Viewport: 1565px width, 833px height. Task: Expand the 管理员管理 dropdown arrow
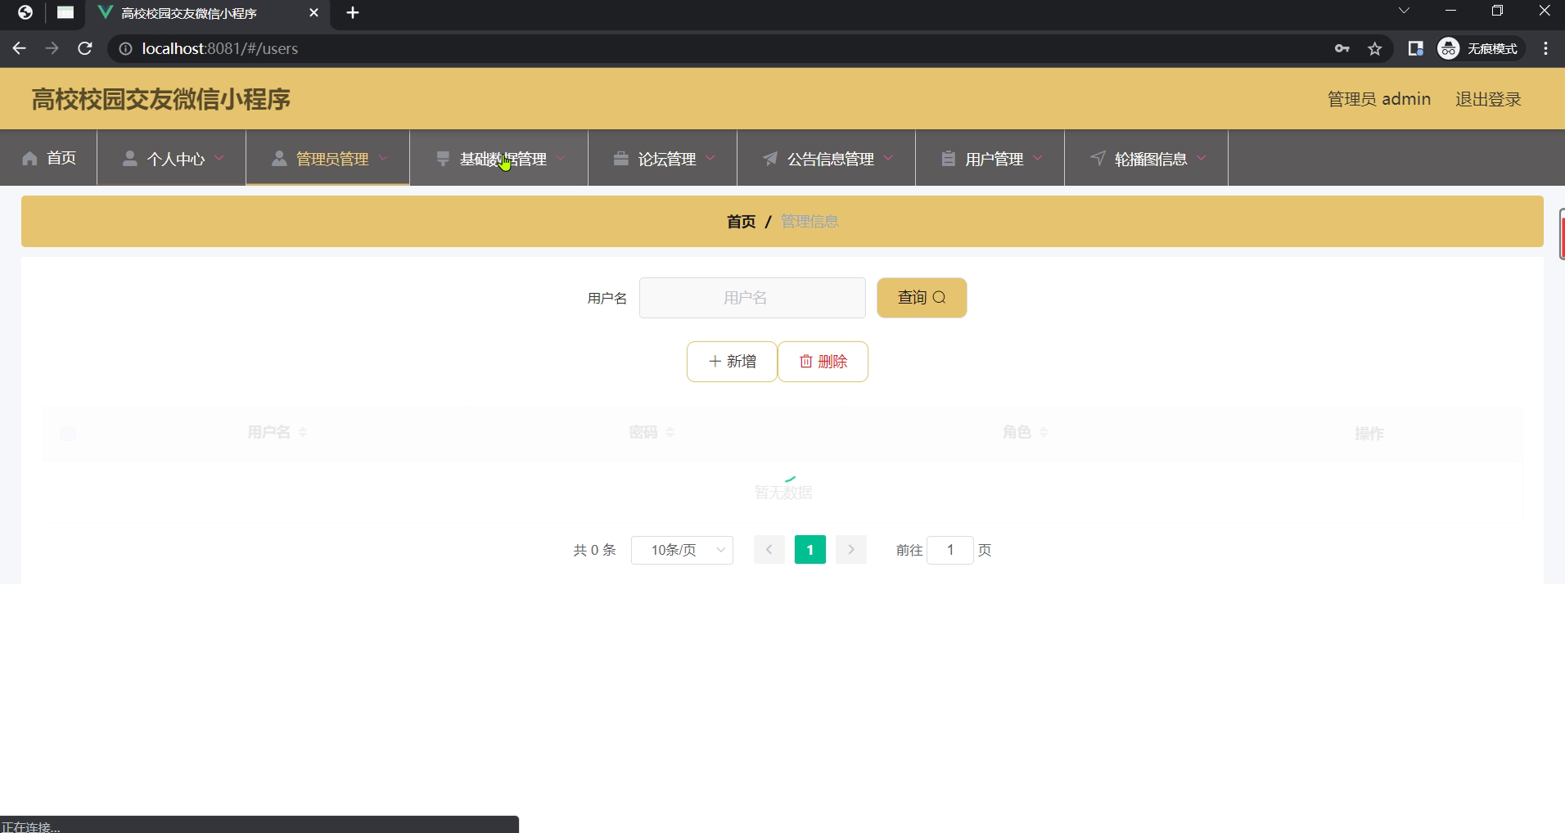(383, 158)
